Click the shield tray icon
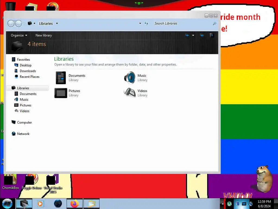Viewport: 278px width, 209px height. point(238,204)
